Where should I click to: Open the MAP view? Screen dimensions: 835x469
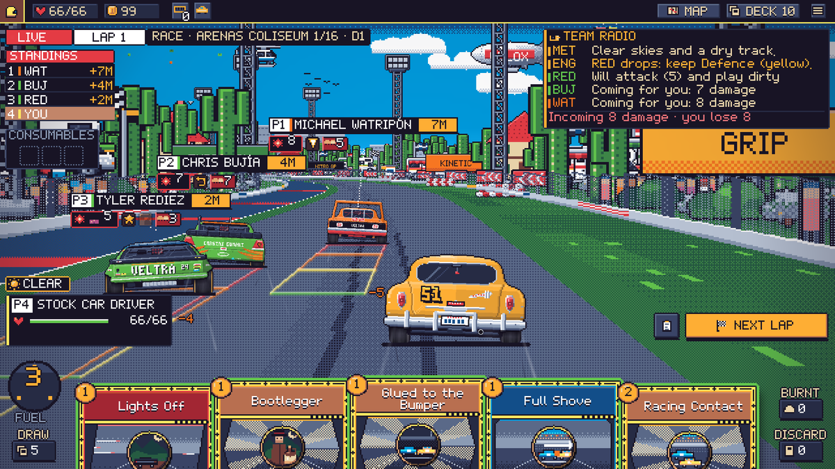click(688, 11)
